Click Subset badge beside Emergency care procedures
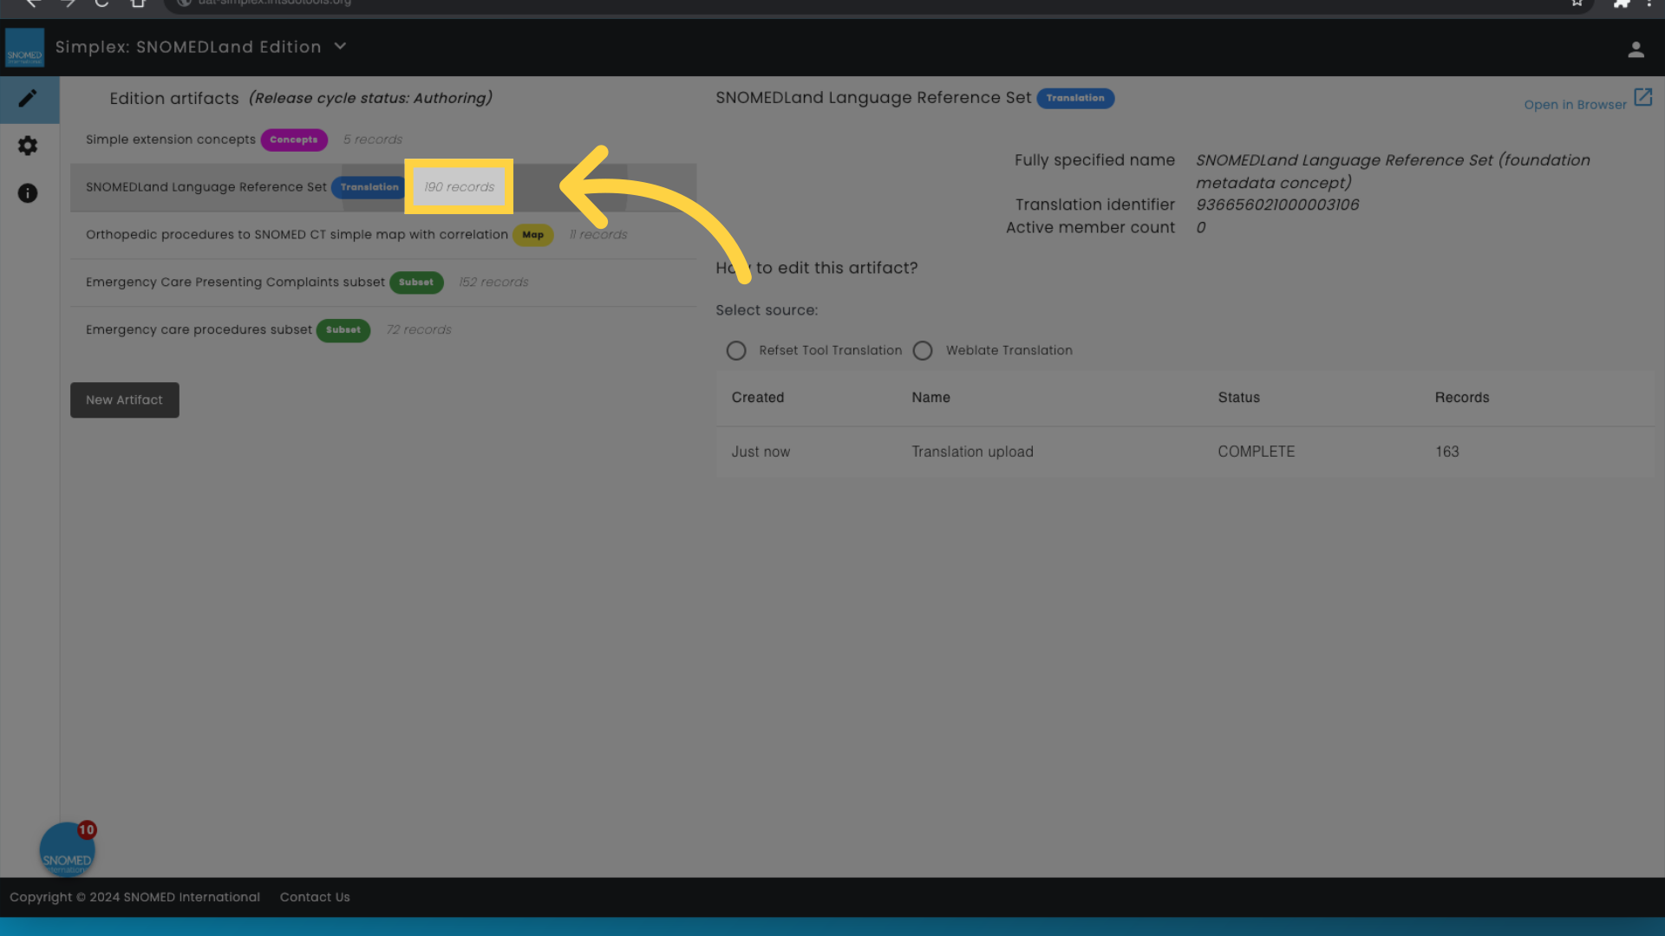The image size is (1665, 936). click(343, 330)
